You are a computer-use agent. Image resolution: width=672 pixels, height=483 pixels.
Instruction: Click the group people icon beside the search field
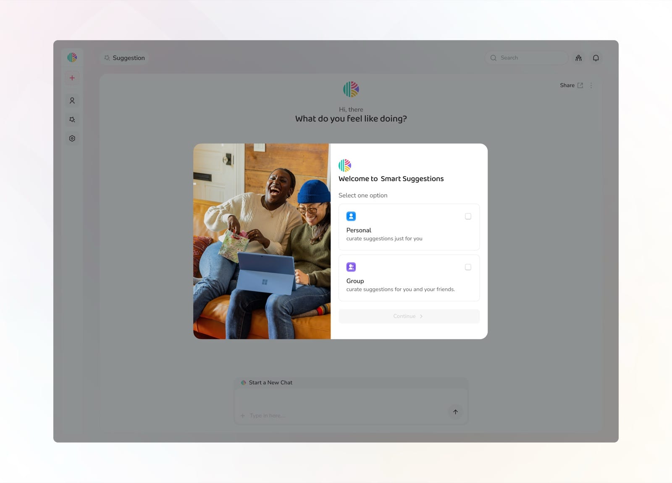pos(579,58)
